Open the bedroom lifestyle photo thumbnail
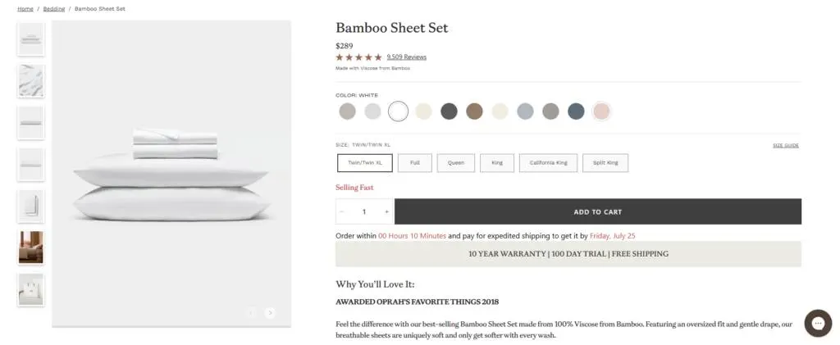Image resolution: width=840 pixels, height=345 pixels. click(31, 247)
